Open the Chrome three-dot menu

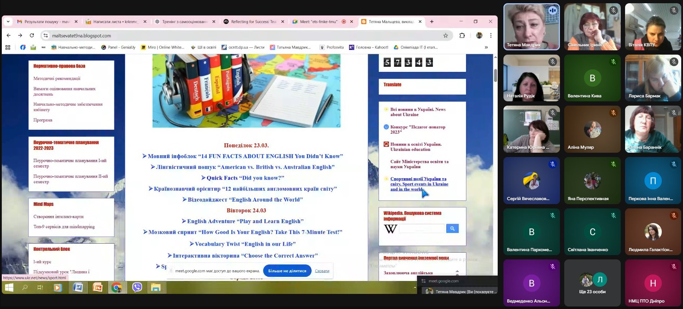pyautogui.click(x=491, y=36)
